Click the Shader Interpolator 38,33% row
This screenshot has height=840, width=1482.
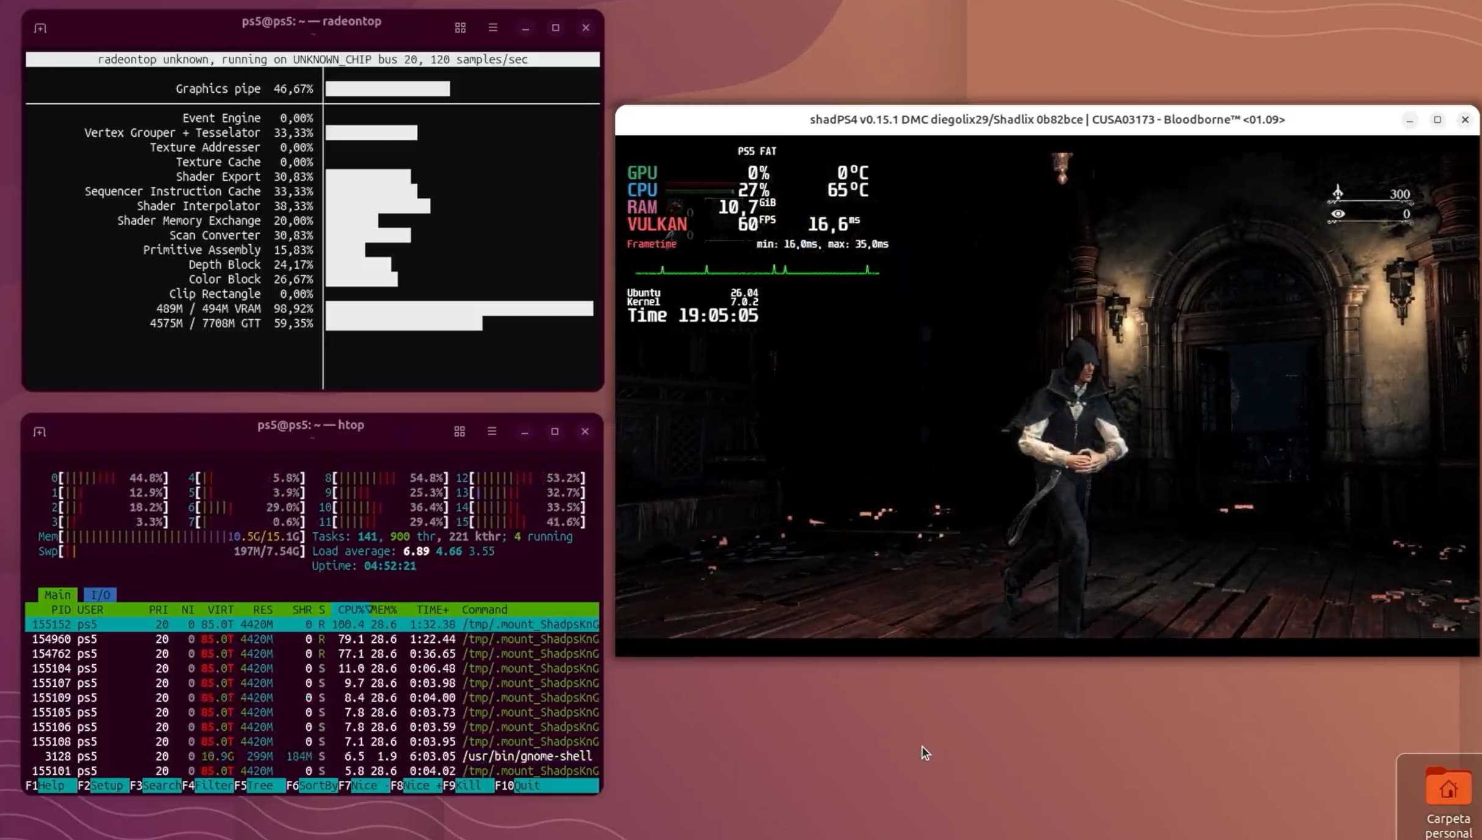click(x=284, y=206)
